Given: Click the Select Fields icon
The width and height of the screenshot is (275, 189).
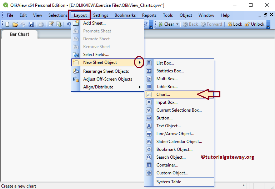Looking at the screenshot, I should click(76, 55).
